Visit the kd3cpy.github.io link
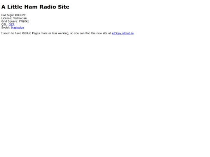The image size is (210, 157). pos(122,33)
